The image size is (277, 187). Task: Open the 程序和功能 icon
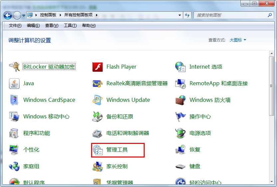[14, 133]
